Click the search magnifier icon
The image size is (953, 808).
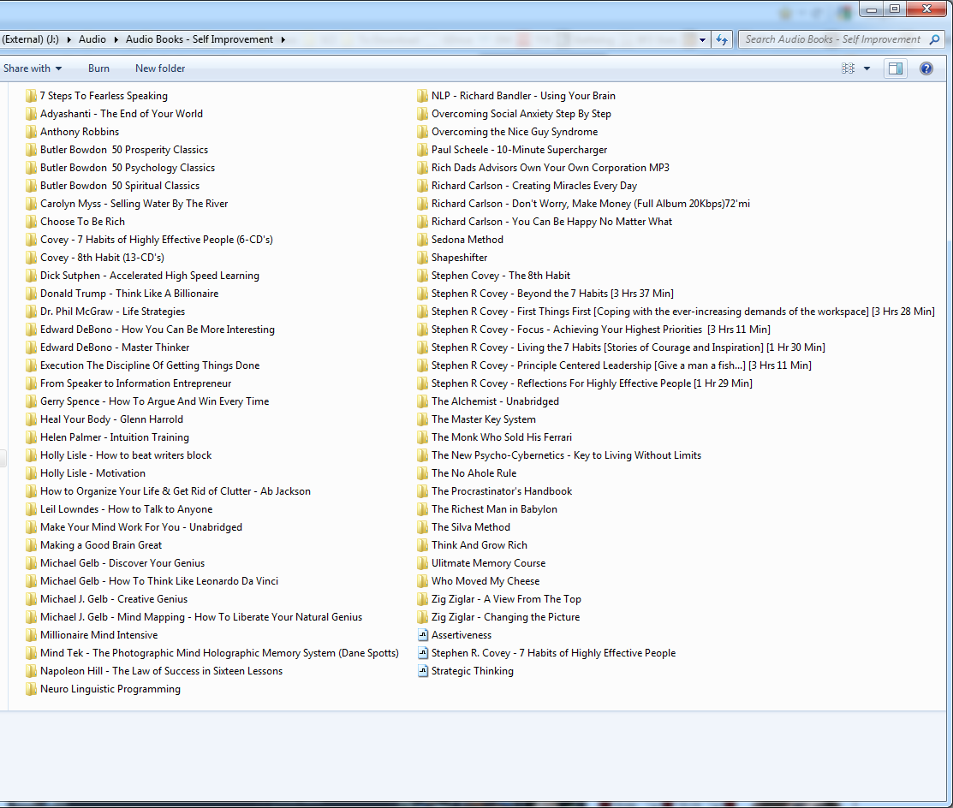coord(935,39)
